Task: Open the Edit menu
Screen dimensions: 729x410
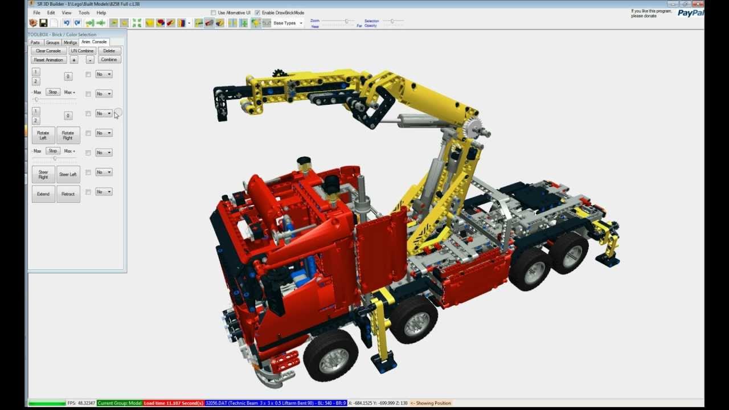Action: click(x=51, y=13)
